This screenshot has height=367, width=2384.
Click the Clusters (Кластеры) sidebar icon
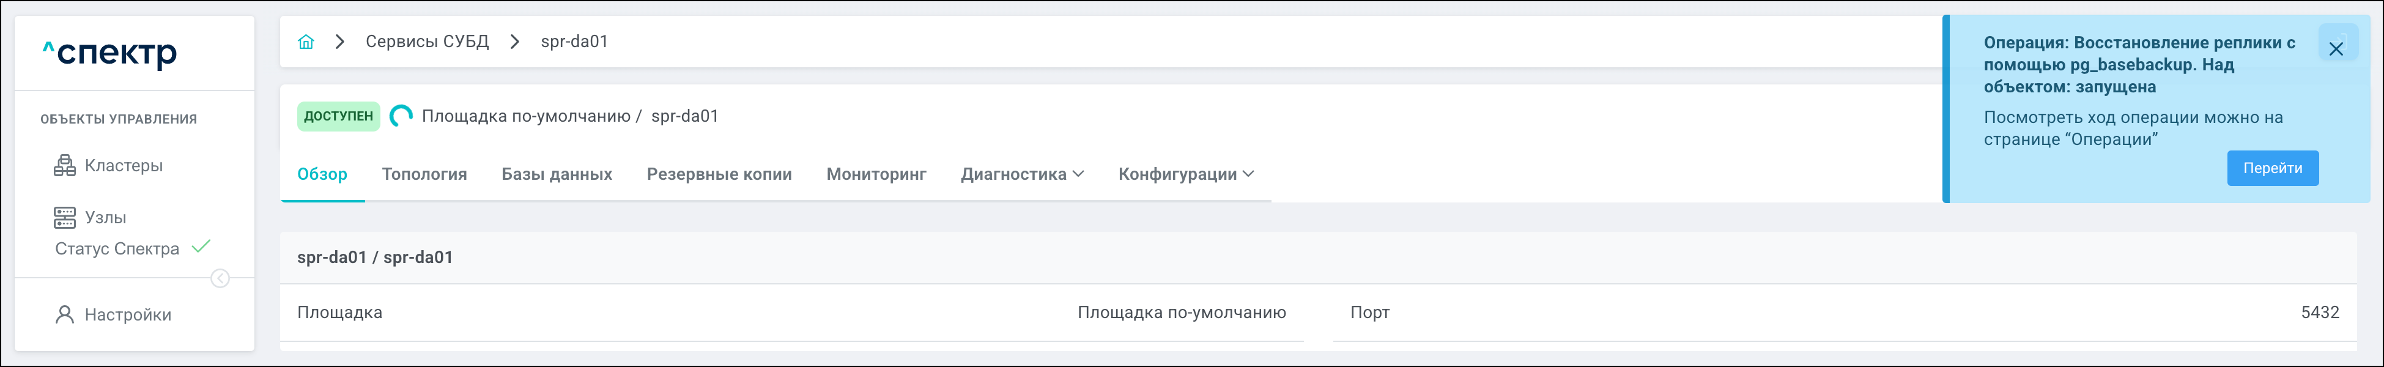tap(65, 166)
